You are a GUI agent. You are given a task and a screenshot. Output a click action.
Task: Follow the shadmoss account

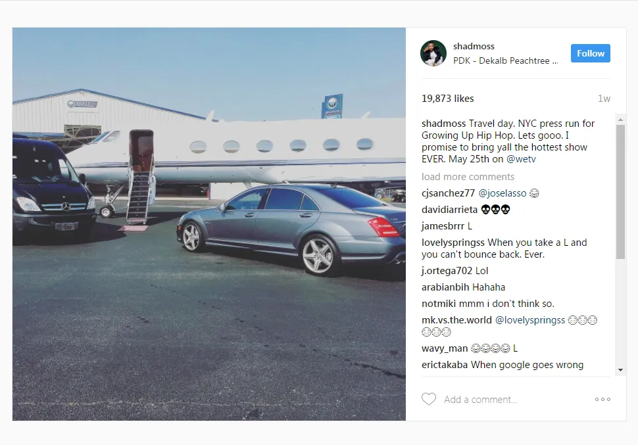pos(591,53)
